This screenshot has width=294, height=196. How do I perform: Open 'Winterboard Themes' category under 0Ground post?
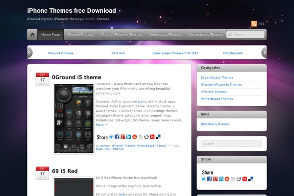[152, 146]
